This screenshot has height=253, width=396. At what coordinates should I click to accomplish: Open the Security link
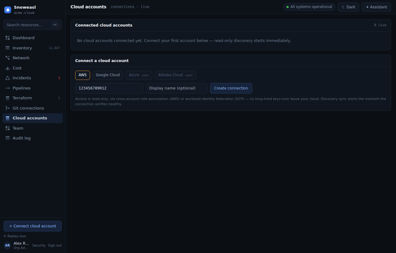(39, 245)
